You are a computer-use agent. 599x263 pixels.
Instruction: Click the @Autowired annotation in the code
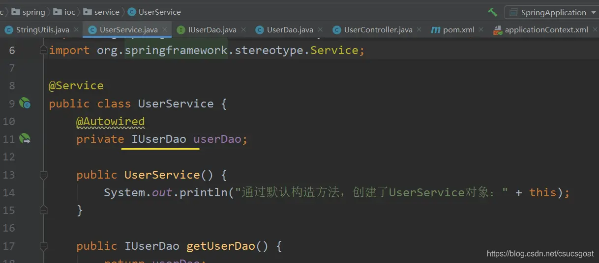coord(110,121)
